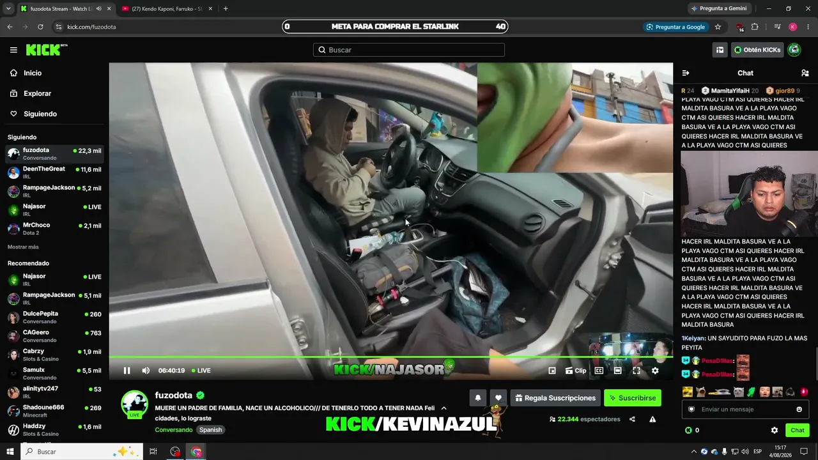The image size is (818, 460).
Task: Toggle notifications bell for fuzodota
Action: click(x=477, y=398)
